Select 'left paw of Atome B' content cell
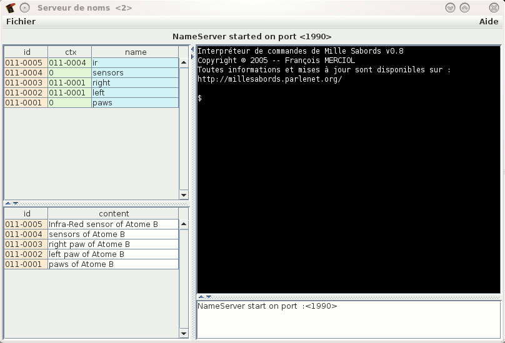The height and width of the screenshot is (343, 505). [113, 254]
